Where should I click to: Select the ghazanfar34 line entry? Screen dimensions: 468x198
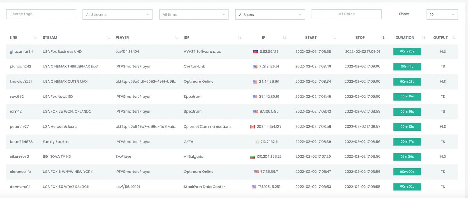[x=21, y=52]
